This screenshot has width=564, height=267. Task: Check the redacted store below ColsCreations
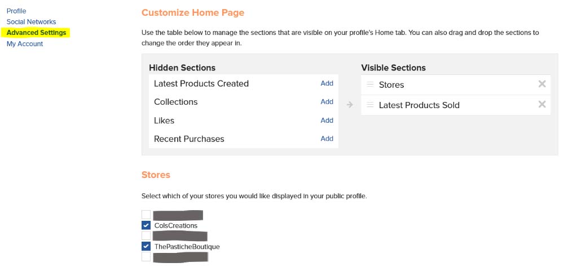[x=146, y=235]
